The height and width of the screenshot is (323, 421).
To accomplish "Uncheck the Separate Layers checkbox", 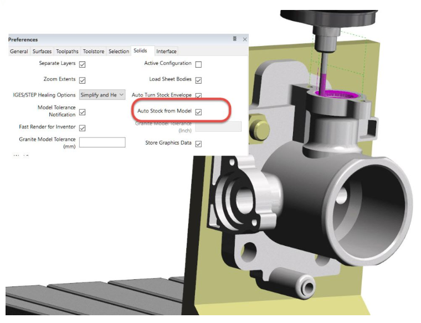I will point(82,64).
